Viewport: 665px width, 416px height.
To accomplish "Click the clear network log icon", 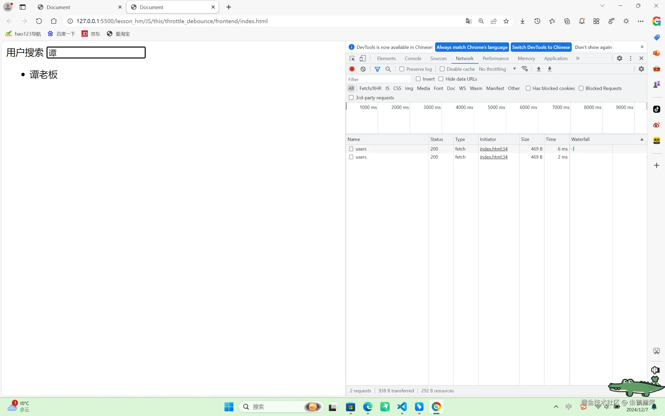I will pos(363,69).
